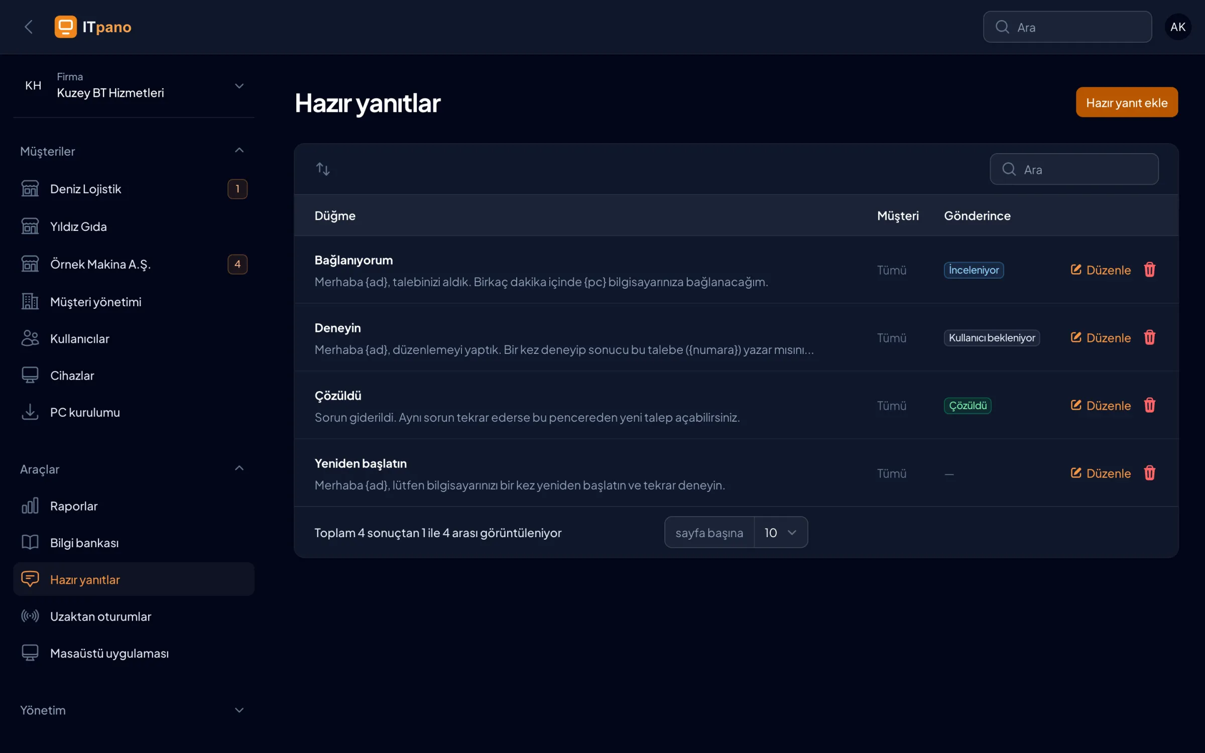Open the Firma Kuzey BT Hizmetleri dropdown

click(134, 86)
